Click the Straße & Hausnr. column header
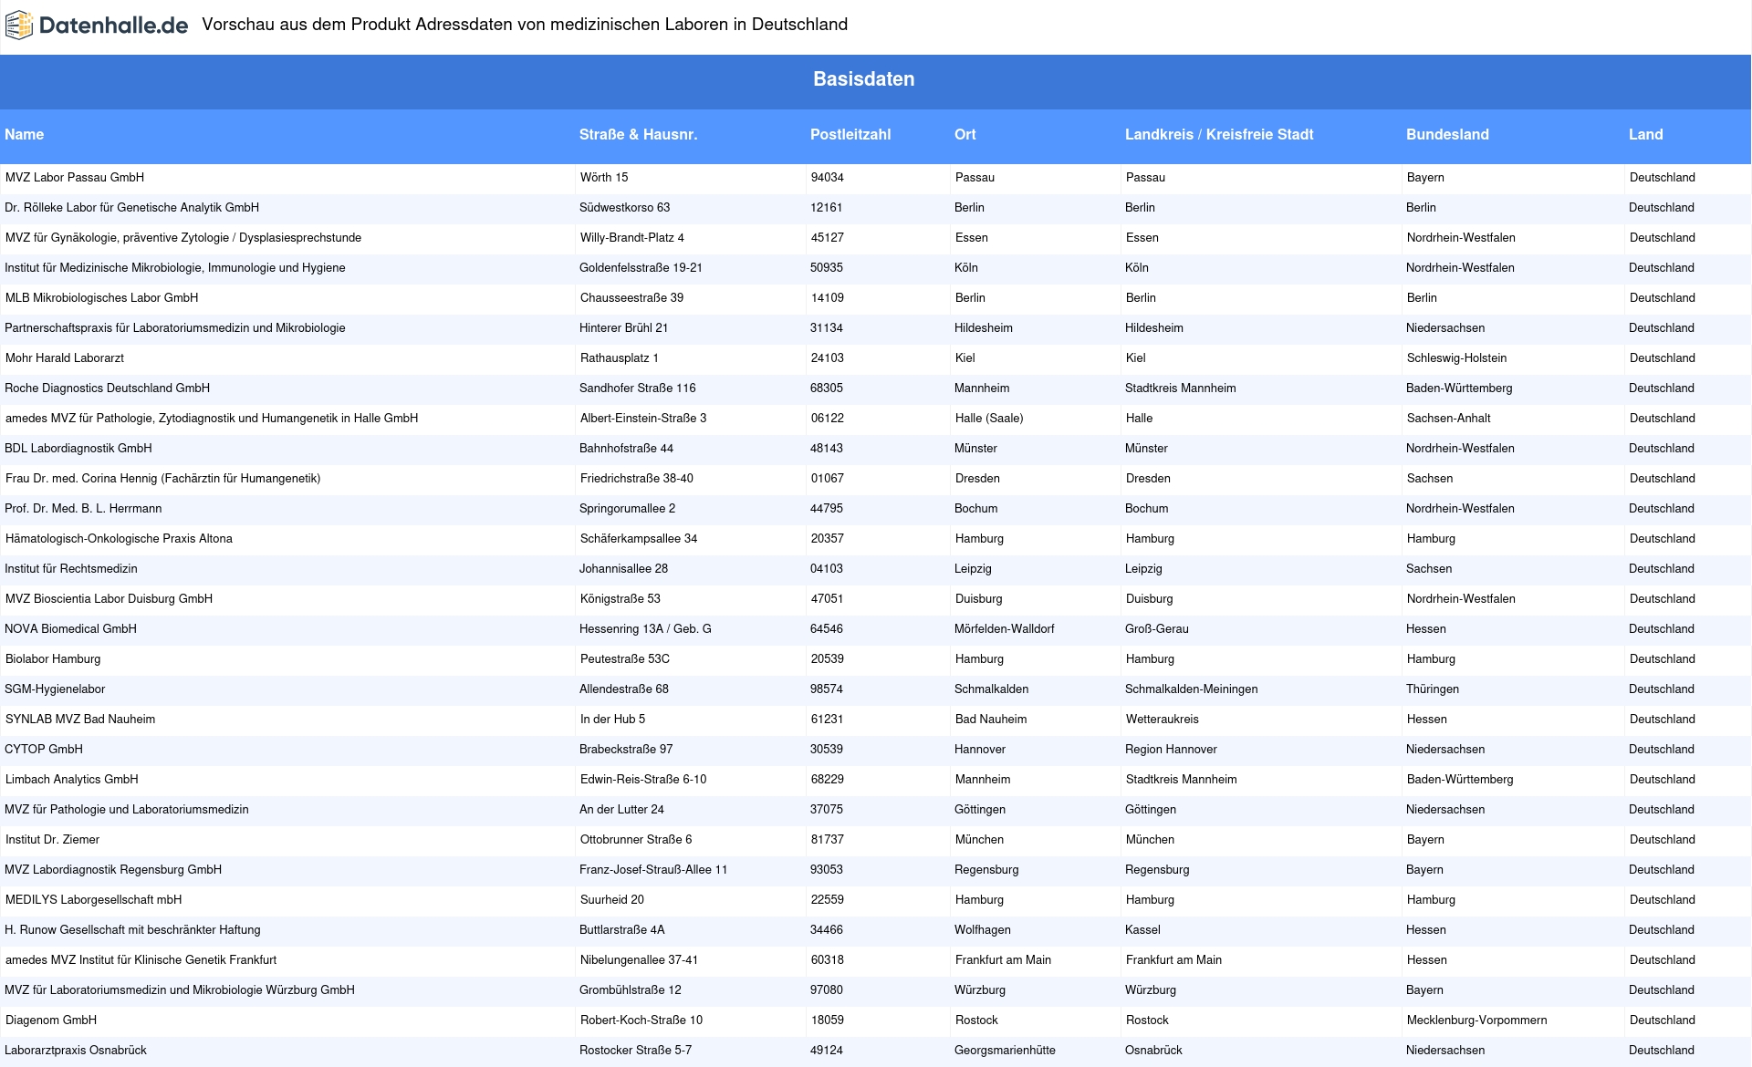This screenshot has width=1752, height=1067. coord(638,135)
